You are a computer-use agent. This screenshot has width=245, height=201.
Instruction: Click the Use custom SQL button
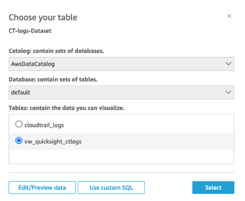(111, 188)
